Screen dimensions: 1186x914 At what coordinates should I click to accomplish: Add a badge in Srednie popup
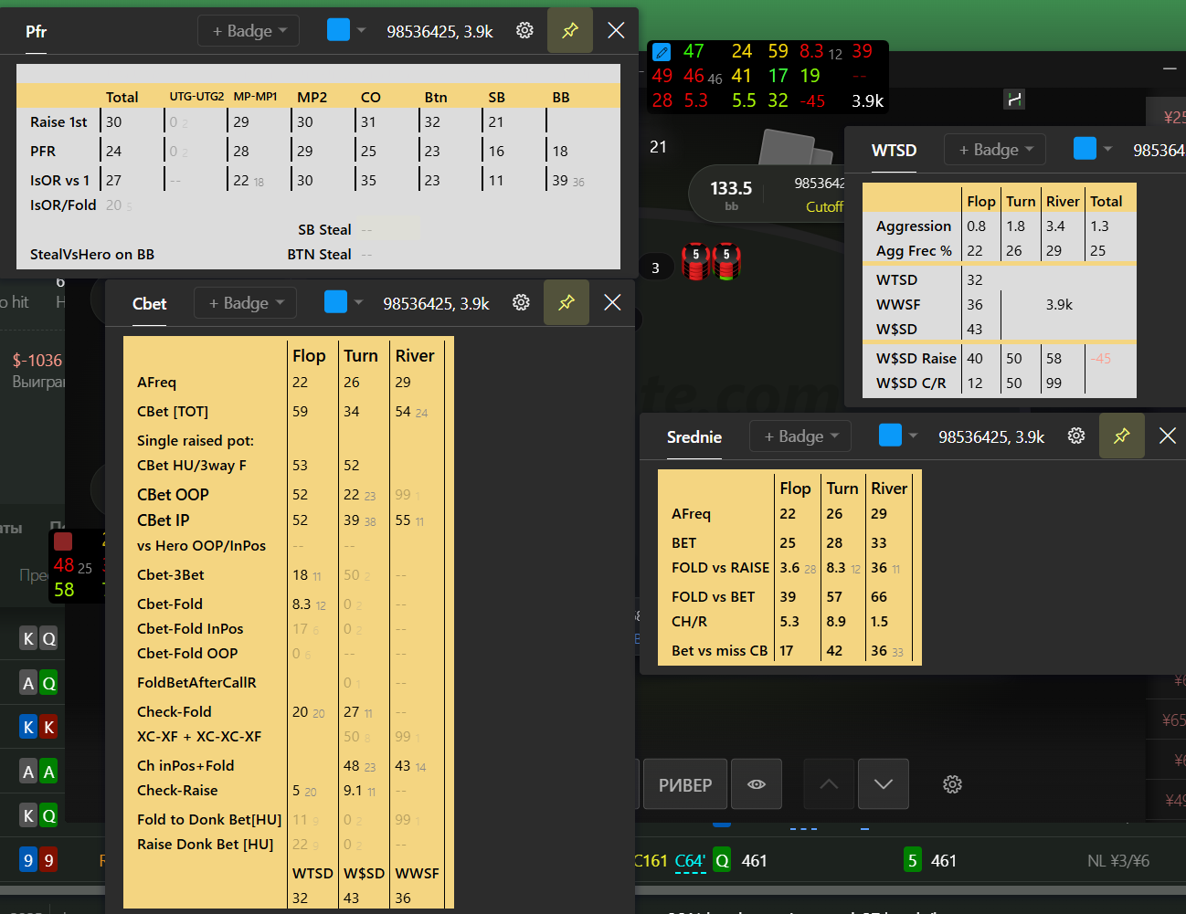pos(800,436)
